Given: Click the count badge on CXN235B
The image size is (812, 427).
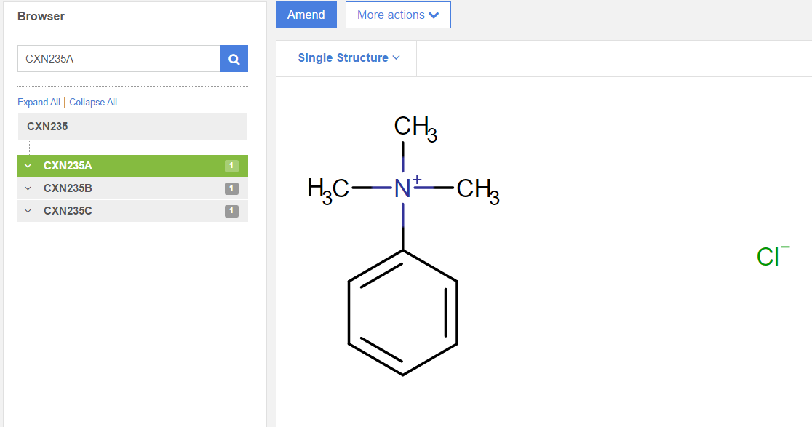Looking at the screenshot, I should click(x=231, y=188).
